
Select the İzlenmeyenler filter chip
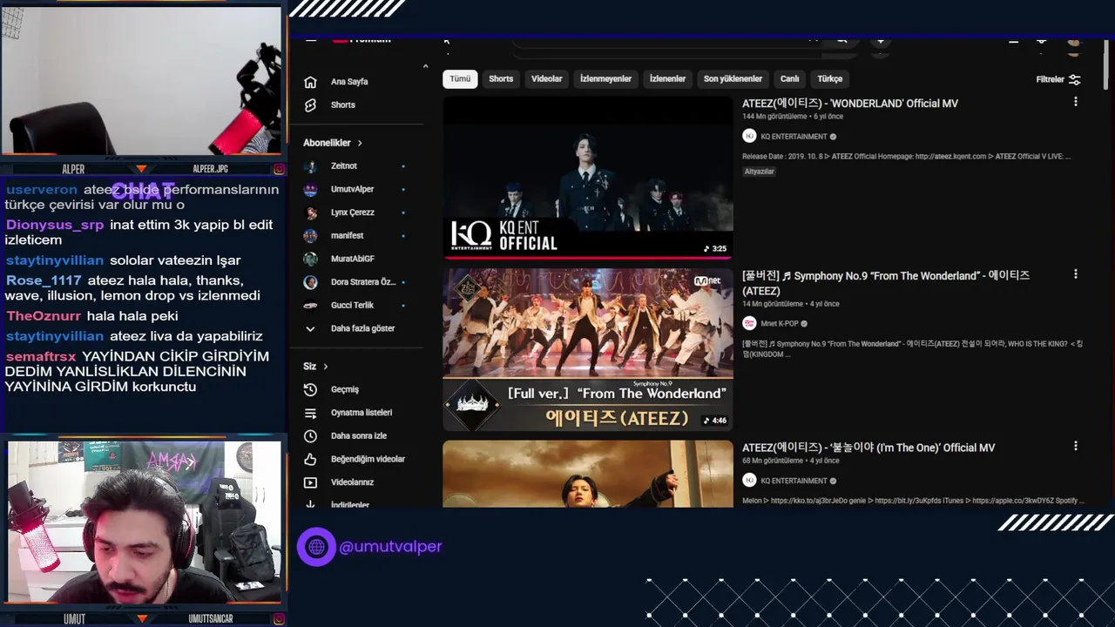click(x=605, y=78)
